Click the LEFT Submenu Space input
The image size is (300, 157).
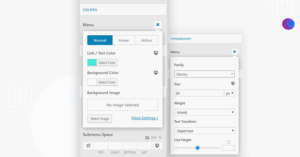pos(144,146)
